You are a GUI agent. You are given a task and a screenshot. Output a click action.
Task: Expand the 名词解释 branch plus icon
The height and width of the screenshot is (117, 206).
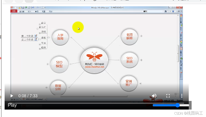(141, 36)
